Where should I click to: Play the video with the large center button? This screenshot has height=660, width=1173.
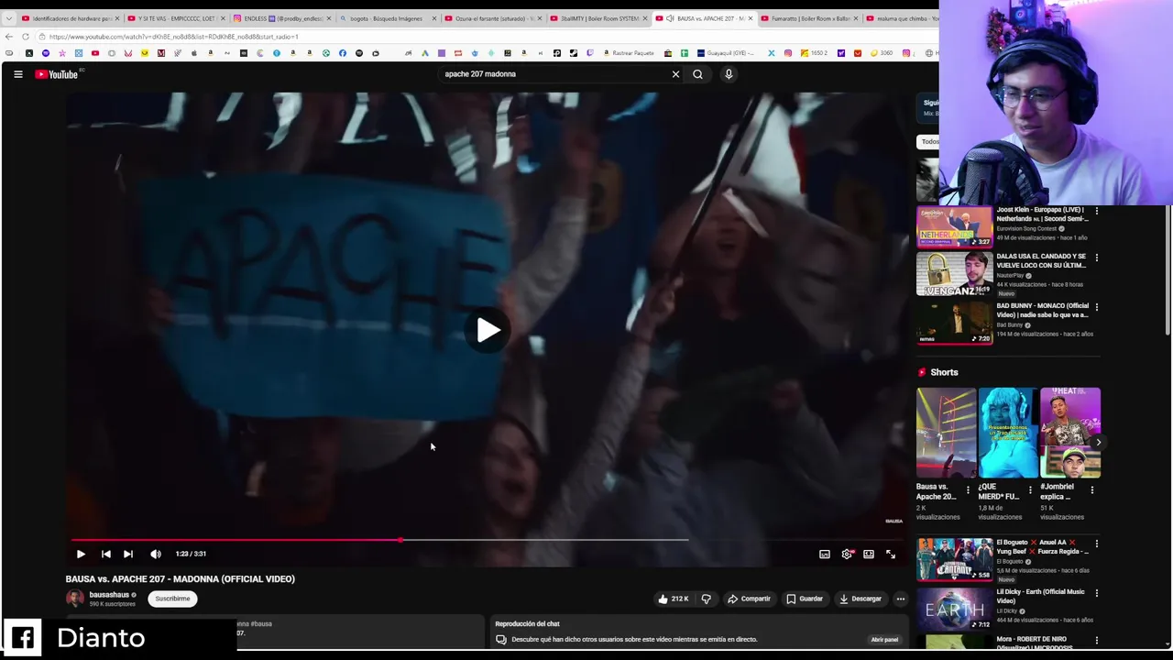[x=488, y=331]
